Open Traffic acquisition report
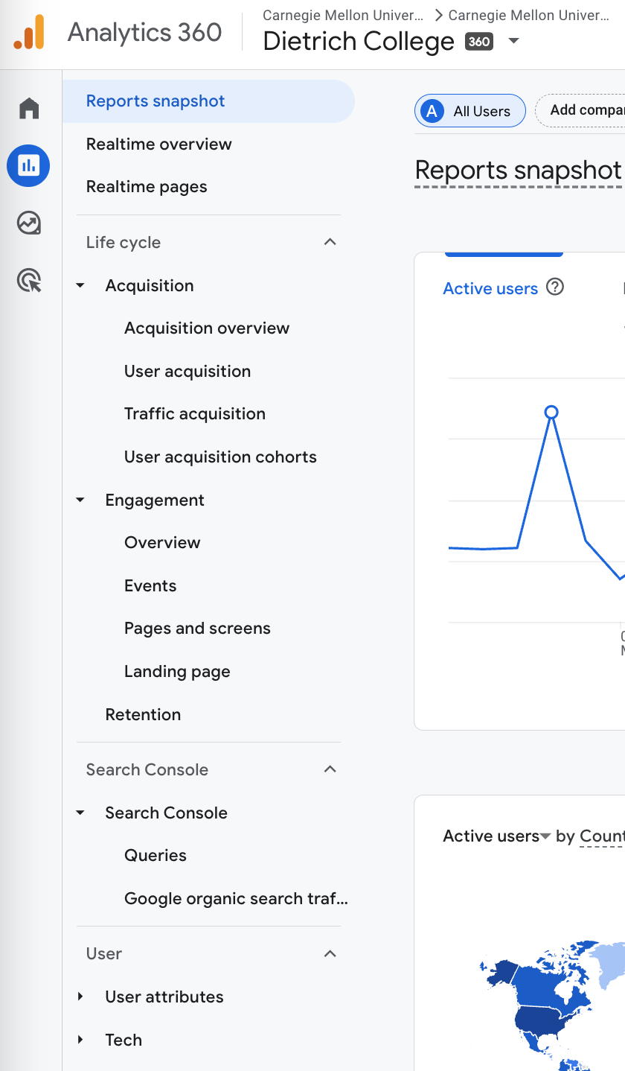Viewport: 625px width, 1071px height. [195, 414]
